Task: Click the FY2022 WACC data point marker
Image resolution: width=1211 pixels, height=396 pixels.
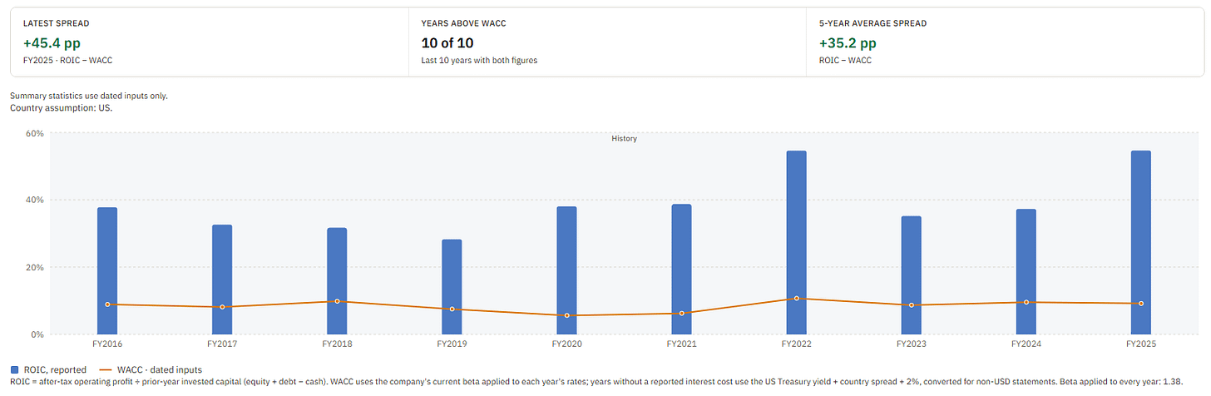Action: [x=796, y=298]
